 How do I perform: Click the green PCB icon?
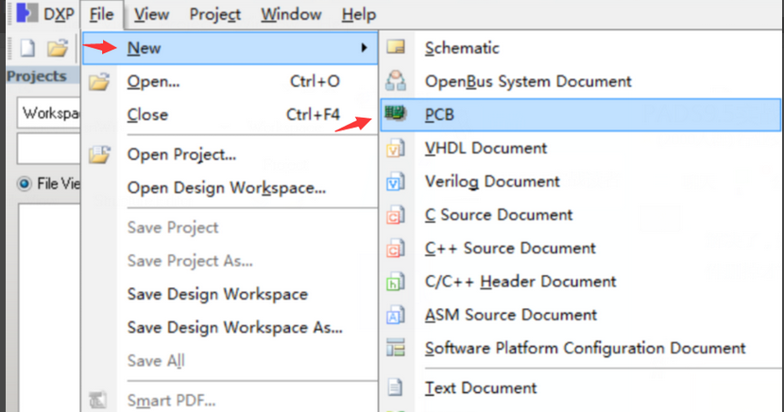(x=396, y=114)
